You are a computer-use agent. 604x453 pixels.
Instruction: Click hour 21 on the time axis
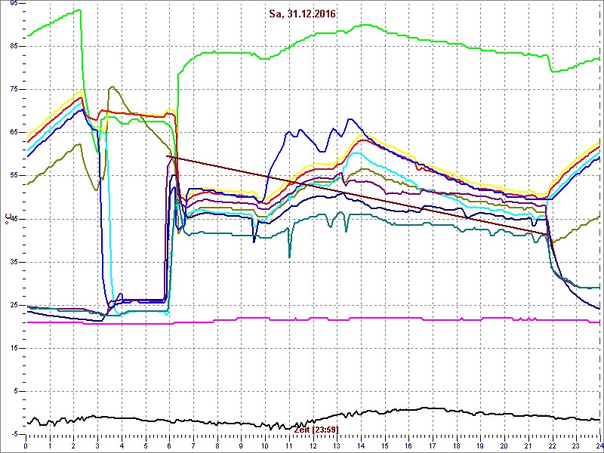(528, 445)
